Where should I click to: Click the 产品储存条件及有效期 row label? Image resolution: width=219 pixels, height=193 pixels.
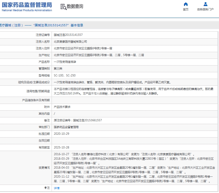coord(36,100)
